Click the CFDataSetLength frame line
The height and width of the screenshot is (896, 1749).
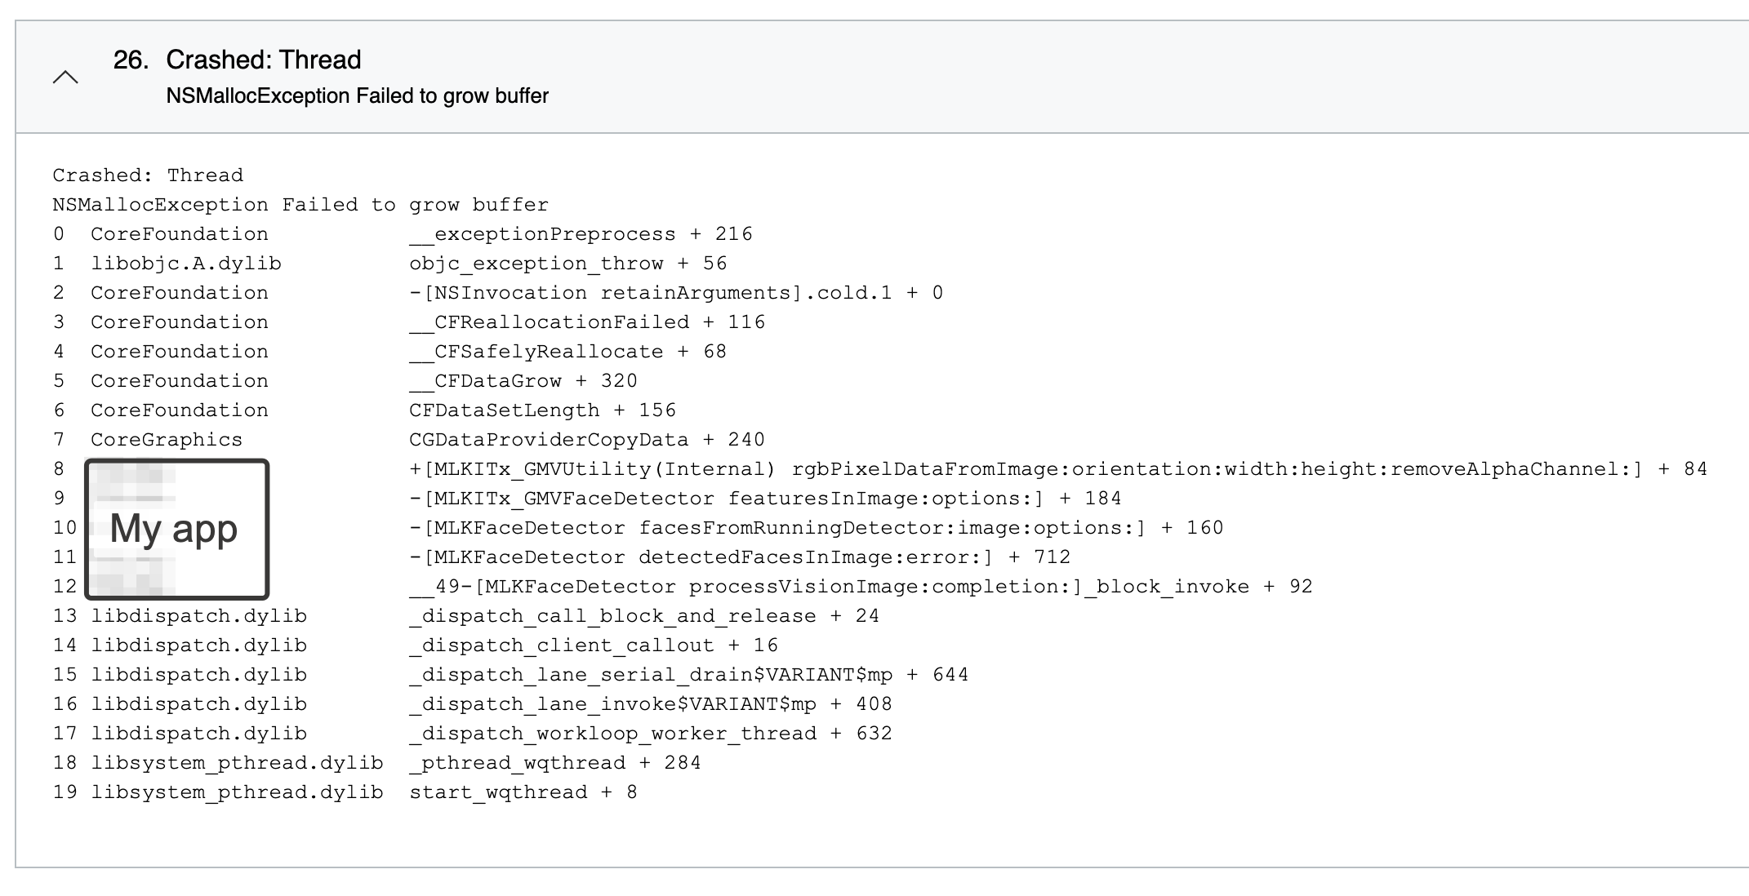(x=542, y=410)
